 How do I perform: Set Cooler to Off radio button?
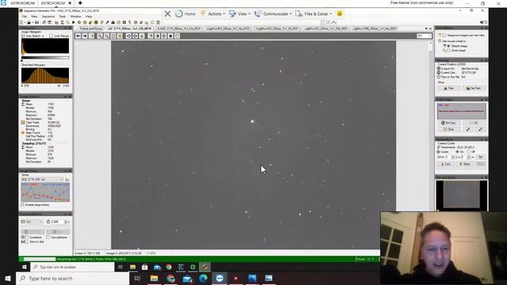pyautogui.click(x=468, y=151)
